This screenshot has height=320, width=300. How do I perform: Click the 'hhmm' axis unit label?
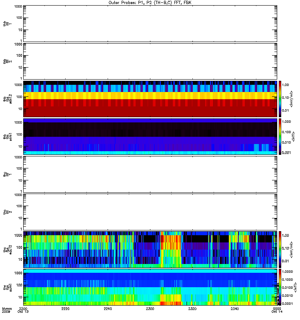tap(7, 308)
